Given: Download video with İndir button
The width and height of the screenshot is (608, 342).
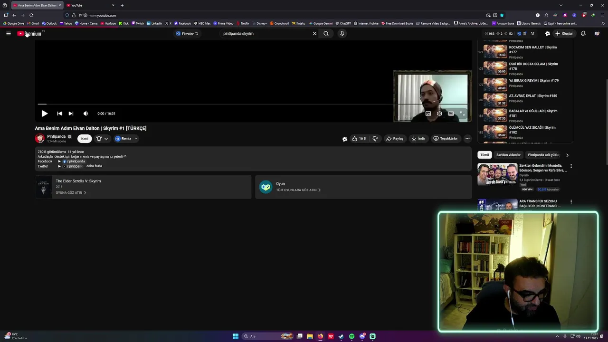Looking at the screenshot, I should (418, 139).
